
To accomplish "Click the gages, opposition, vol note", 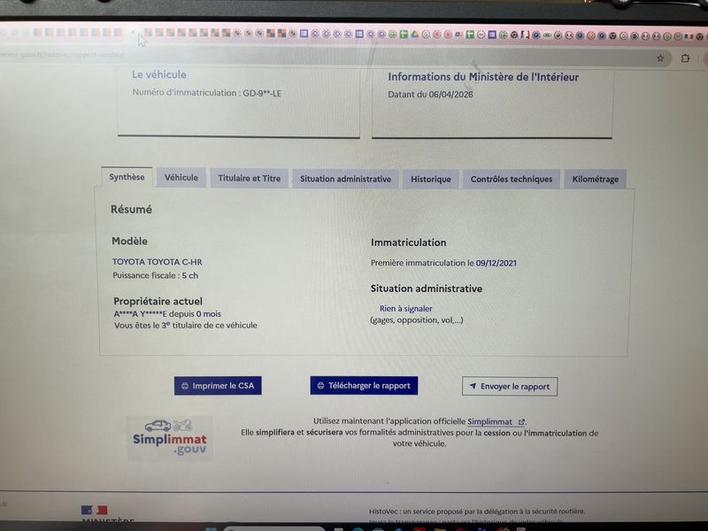I will pos(416,320).
